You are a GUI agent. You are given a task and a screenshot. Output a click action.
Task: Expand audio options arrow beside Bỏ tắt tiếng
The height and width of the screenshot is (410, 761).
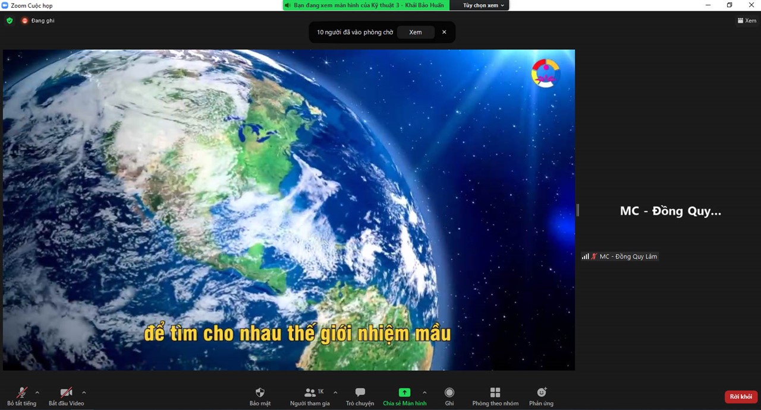(x=37, y=392)
